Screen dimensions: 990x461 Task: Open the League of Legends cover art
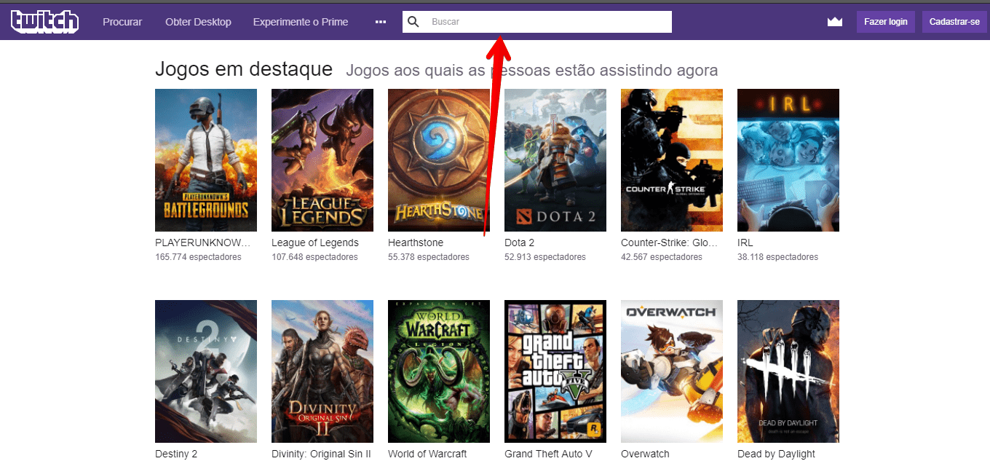pos(322,160)
